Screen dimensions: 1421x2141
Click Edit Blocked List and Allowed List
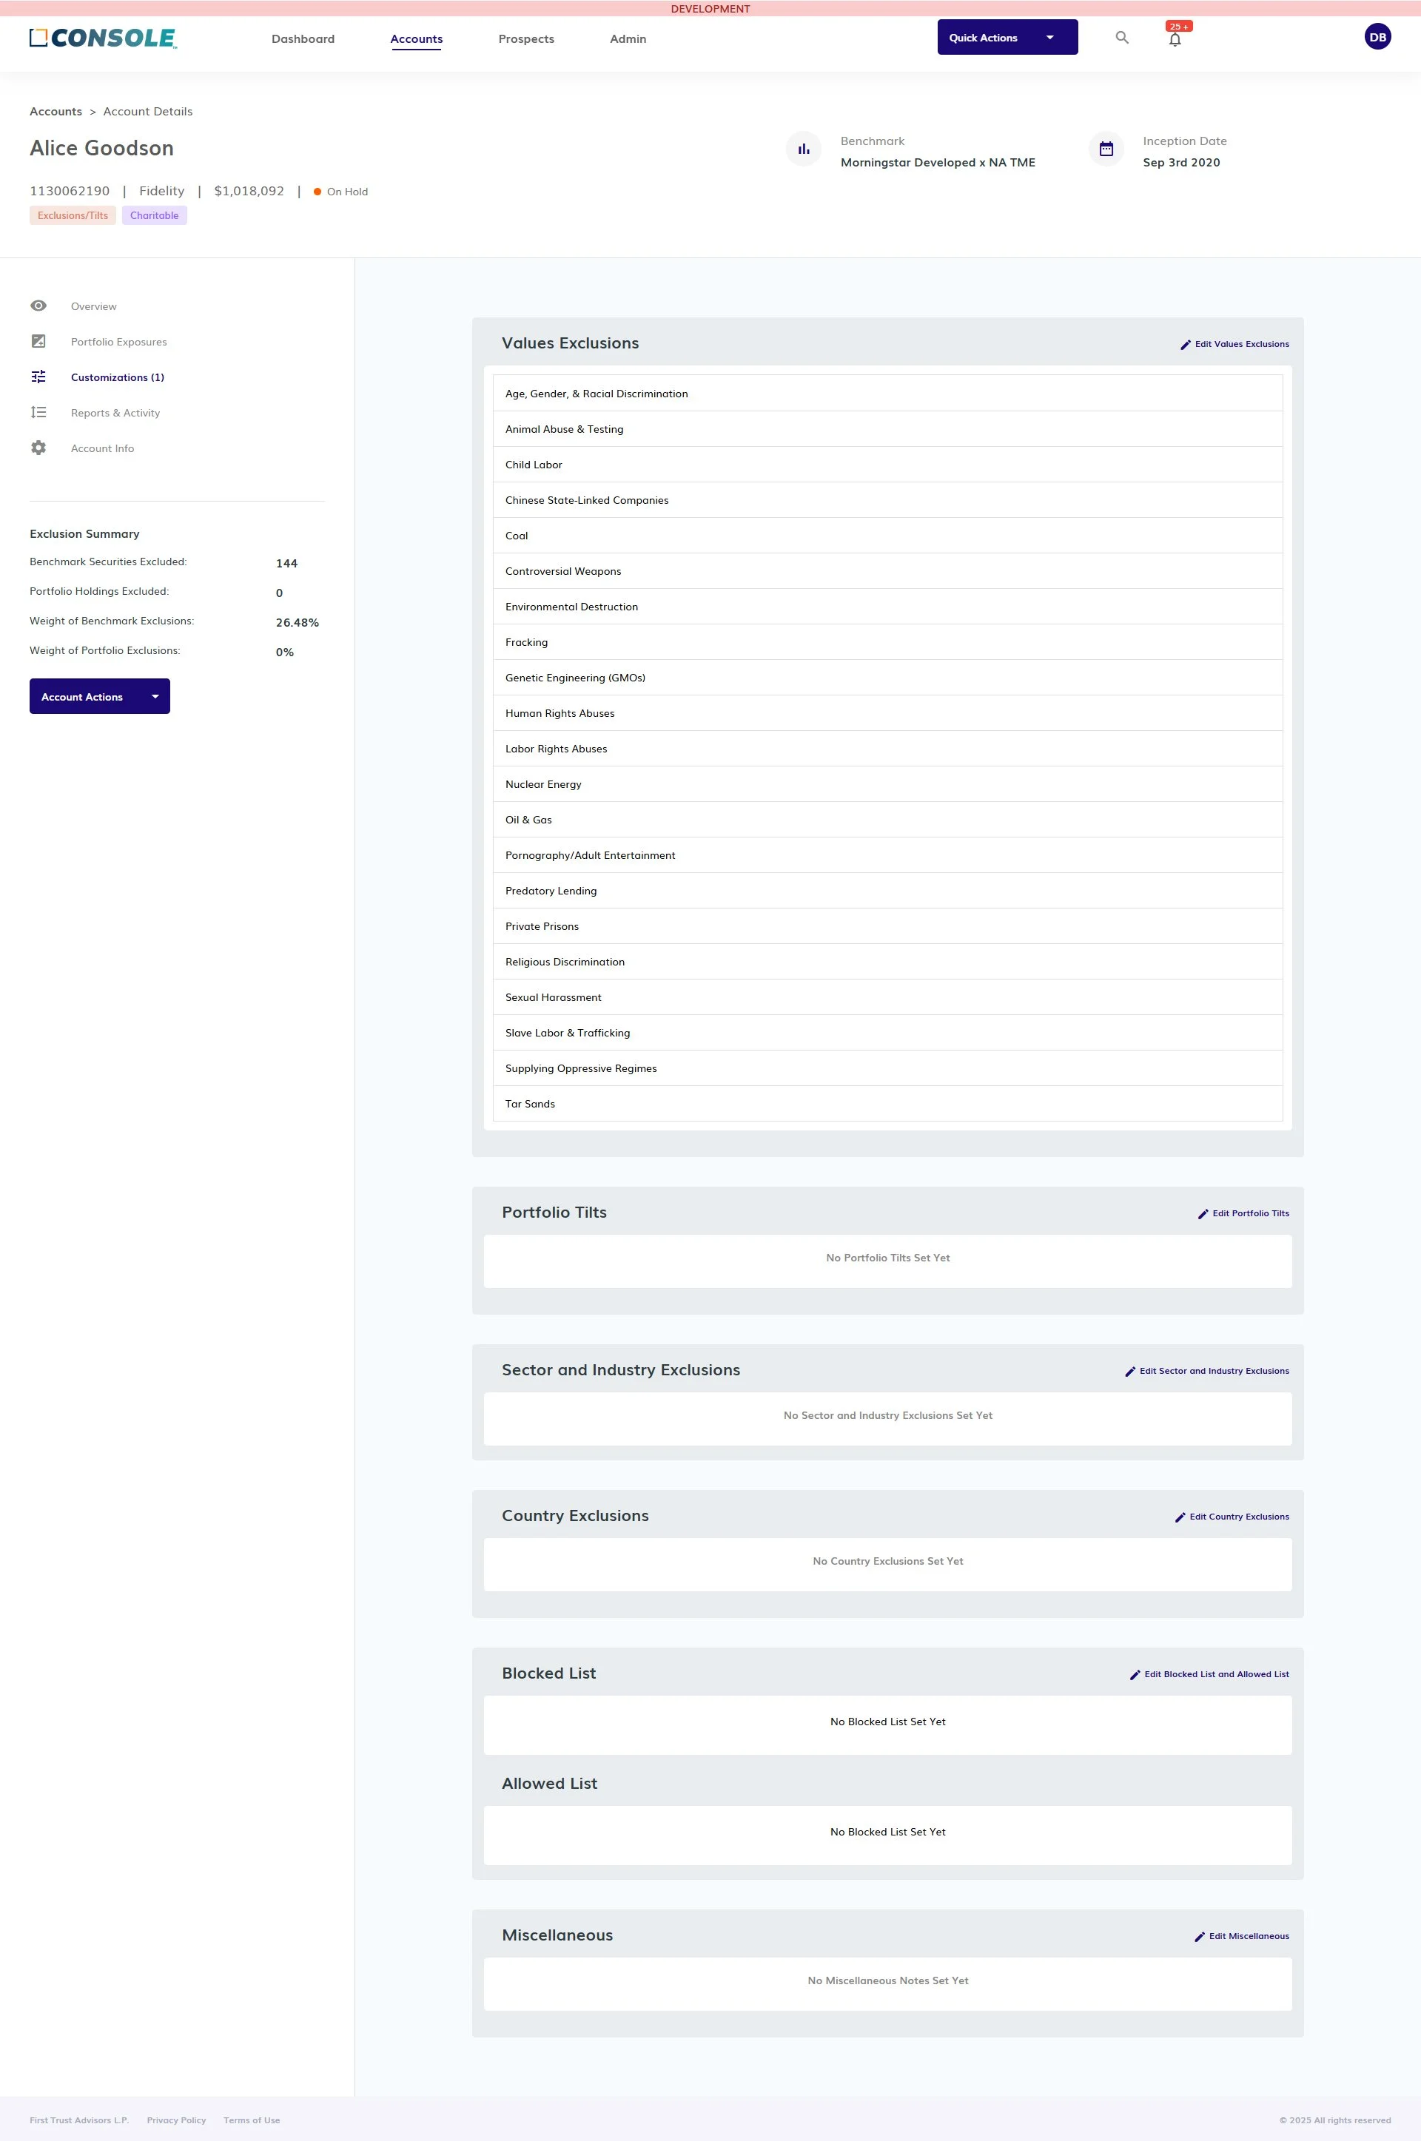point(1209,1675)
